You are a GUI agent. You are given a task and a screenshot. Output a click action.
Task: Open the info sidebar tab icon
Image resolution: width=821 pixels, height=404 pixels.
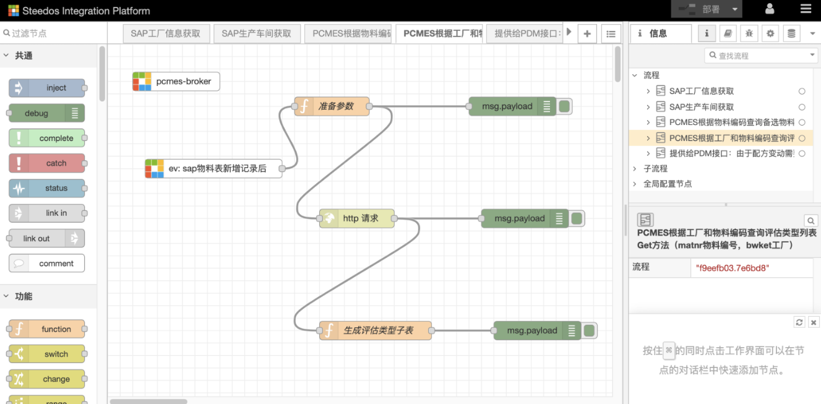pyautogui.click(x=707, y=33)
